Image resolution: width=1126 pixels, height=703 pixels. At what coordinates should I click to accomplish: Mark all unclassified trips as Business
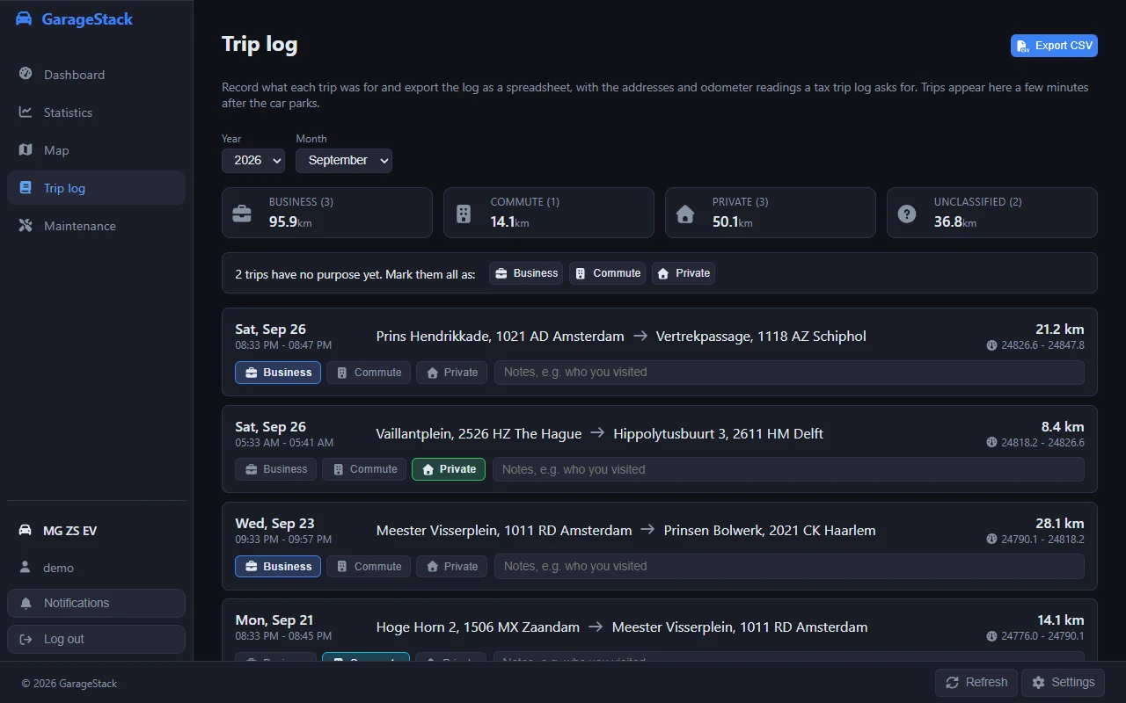[x=526, y=273]
